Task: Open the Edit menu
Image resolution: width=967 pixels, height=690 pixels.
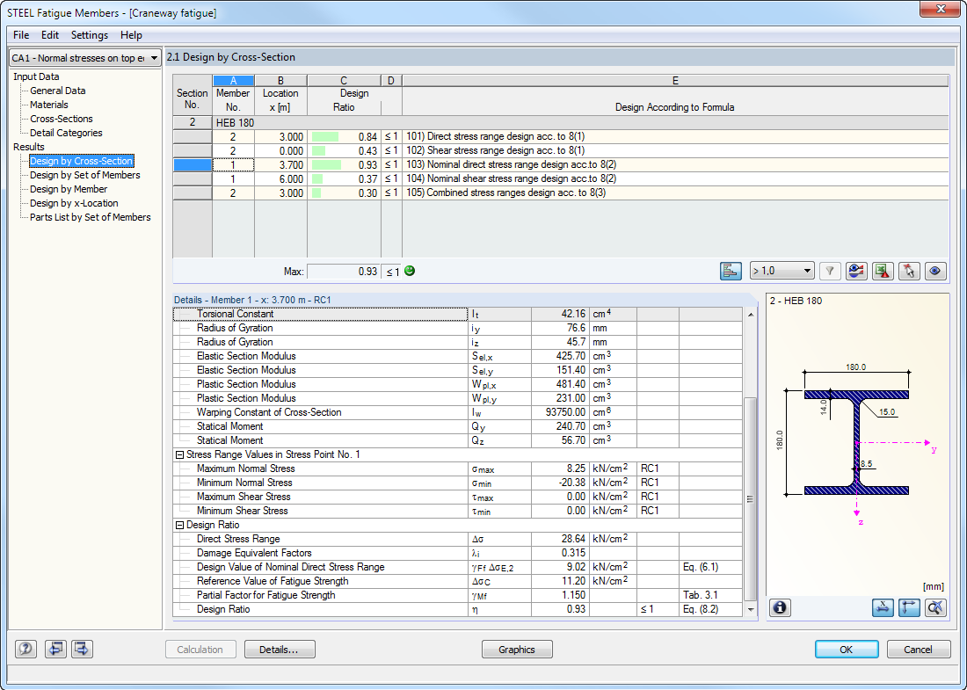Action: pyautogui.click(x=50, y=35)
